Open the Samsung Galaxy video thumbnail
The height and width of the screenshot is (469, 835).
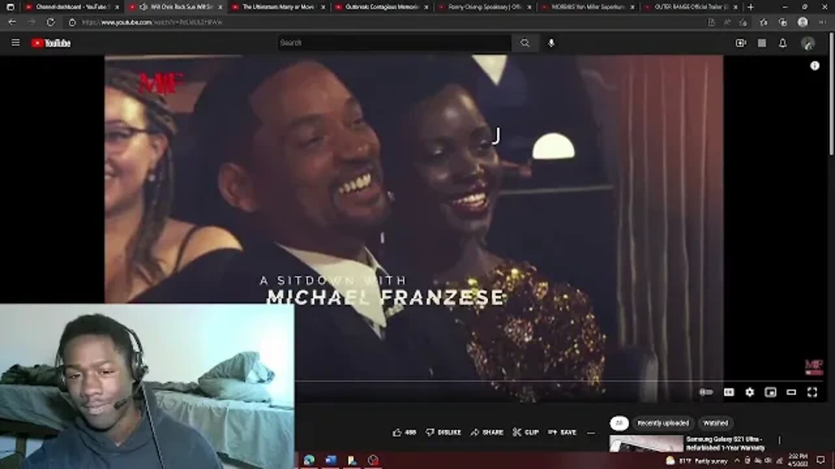(646, 444)
